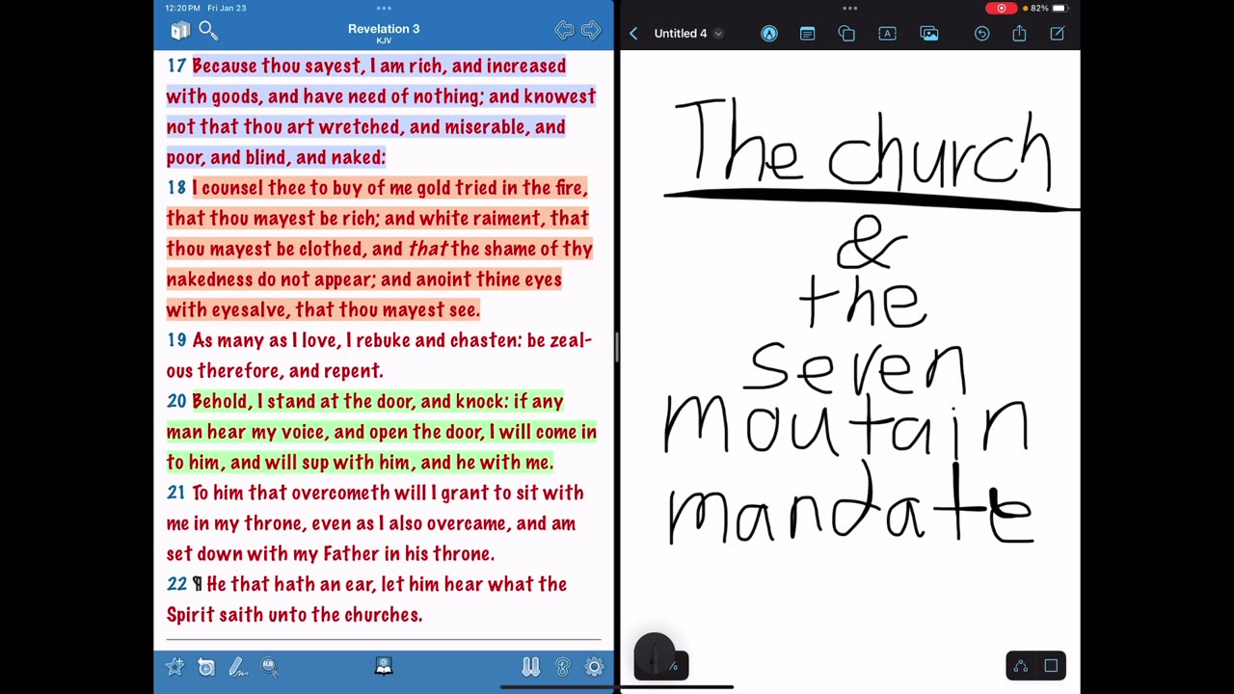Select the drawing pen tool in Freeform
The height and width of the screenshot is (694, 1234).
769,34
